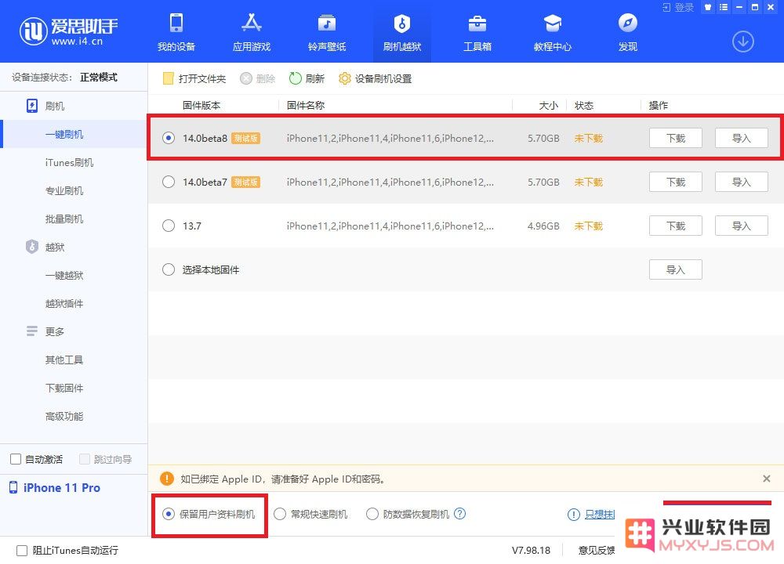This screenshot has width=784, height=564.
Task: Click the 大小 column header
Action: (549, 106)
